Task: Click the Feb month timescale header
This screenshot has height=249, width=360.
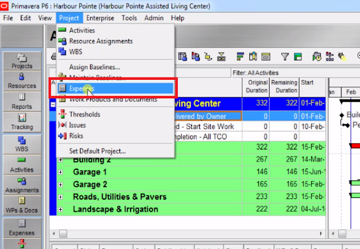Action: [x=350, y=92]
